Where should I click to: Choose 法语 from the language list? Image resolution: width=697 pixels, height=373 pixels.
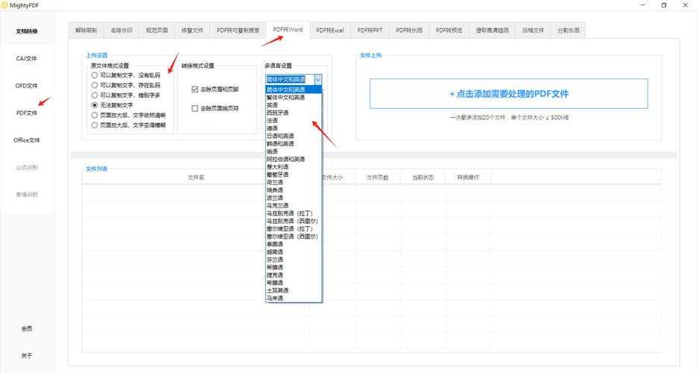(294, 121)
